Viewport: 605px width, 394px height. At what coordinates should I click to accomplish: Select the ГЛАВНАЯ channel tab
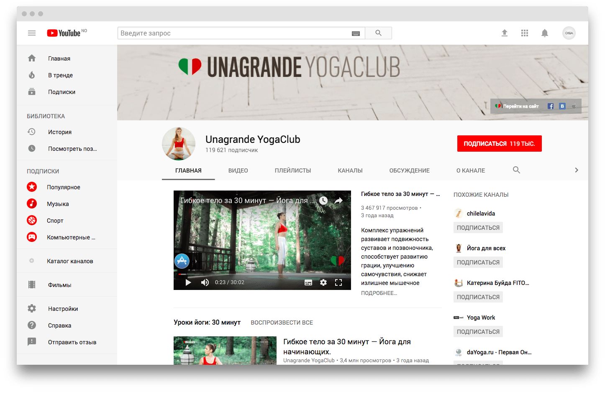188,170
